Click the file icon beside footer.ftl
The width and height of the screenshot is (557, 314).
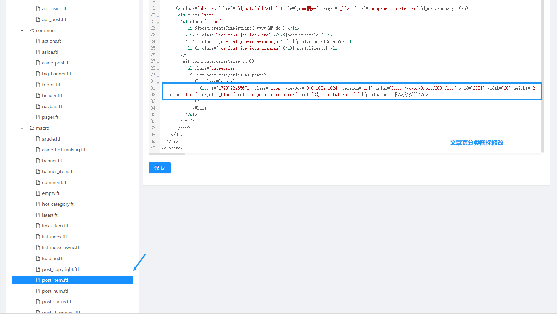coord(38,85)
